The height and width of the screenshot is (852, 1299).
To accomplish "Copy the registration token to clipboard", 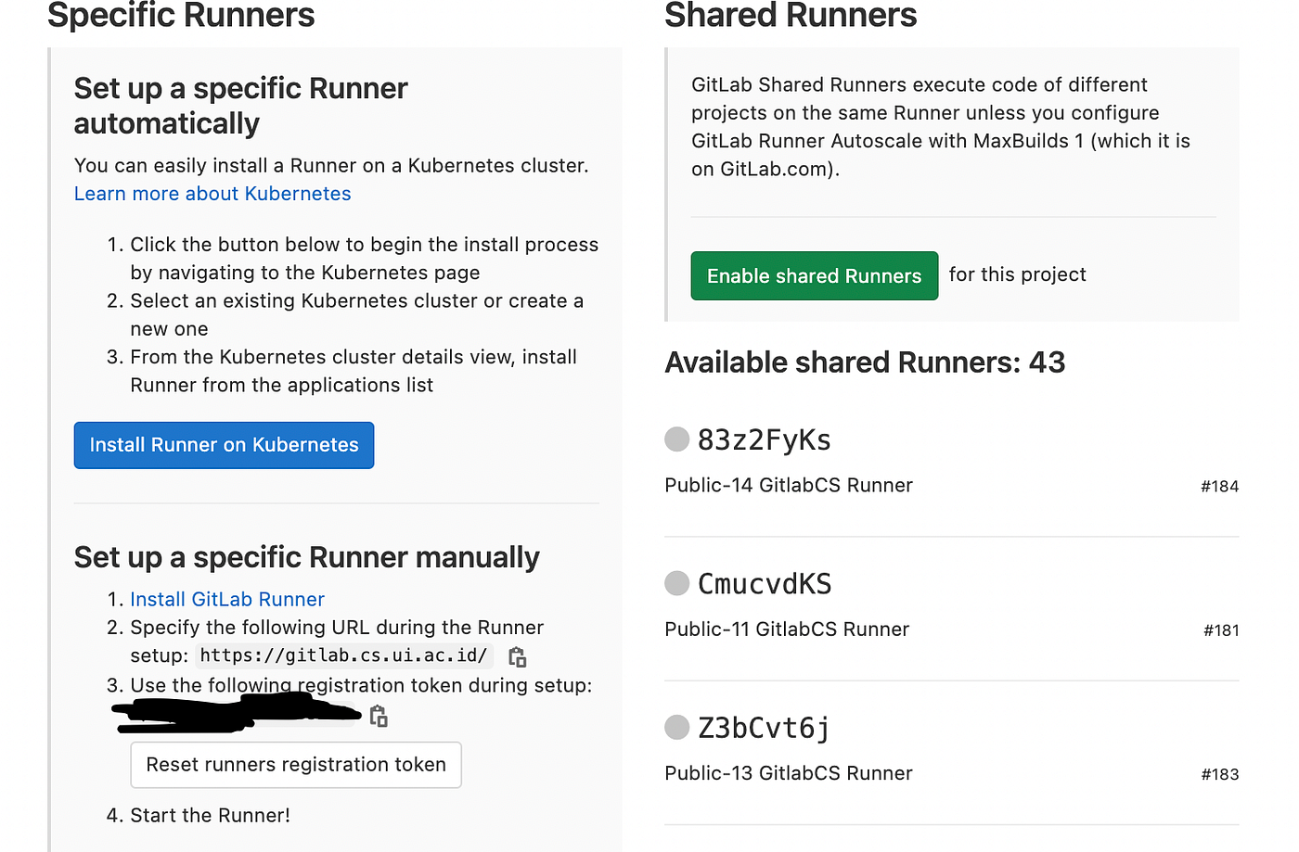I will 378,716.
